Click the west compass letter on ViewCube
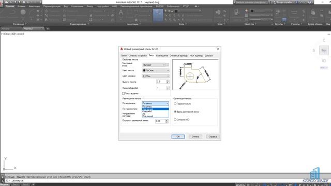Screen dimensions: 331x186 (314, 51)
